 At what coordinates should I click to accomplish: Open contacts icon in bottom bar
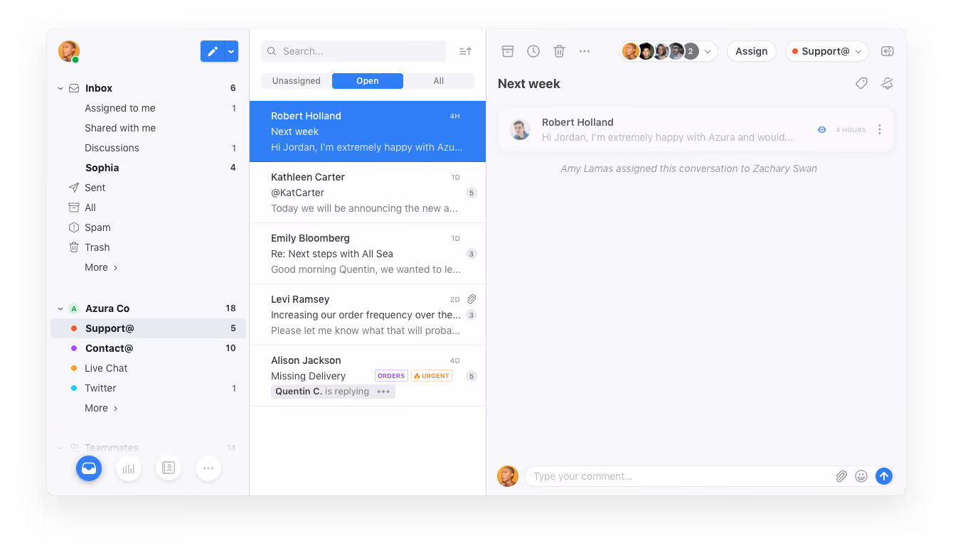[x=169, y=468]
